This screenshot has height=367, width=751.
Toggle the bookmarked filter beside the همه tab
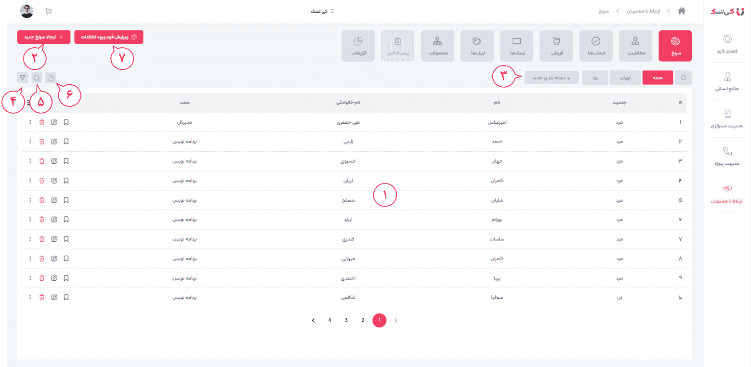point(683,78)
